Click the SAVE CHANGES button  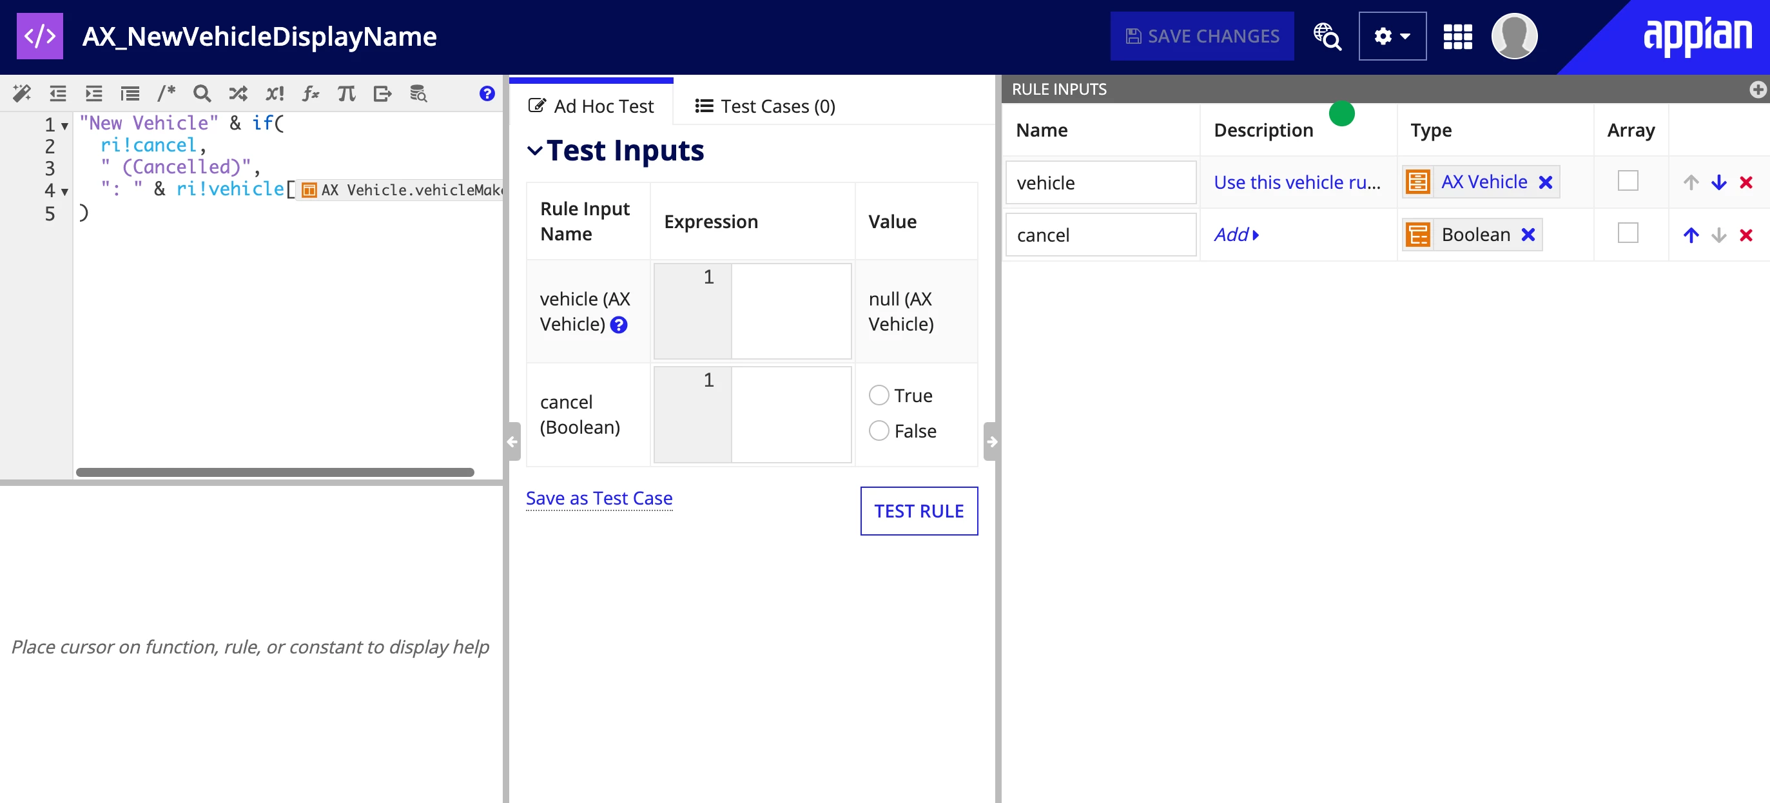1202,35
